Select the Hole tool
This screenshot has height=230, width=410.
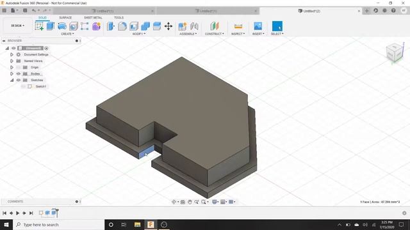coord(74,26)
